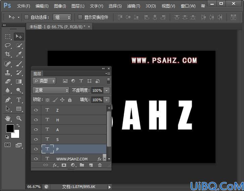Viewport: 244px width, 191px height.
Task: Select the Lasso tool
Action: (8, 45)
